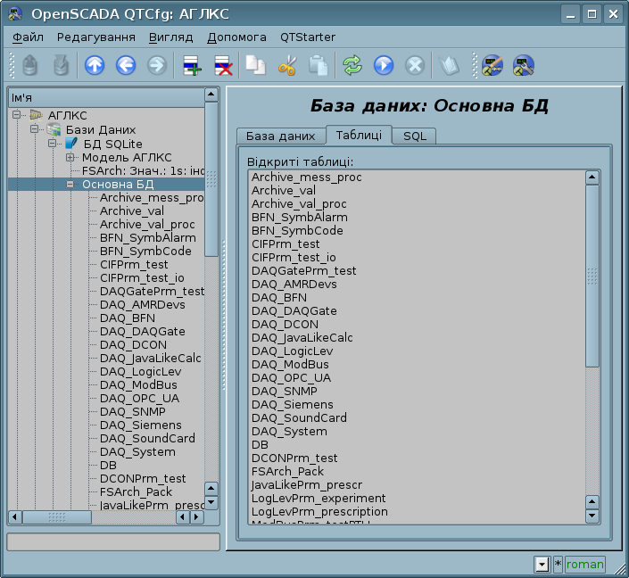The height and width of the screenshot is (578, 629).
Task: Open the status bar dropdown arrow
Action: (x=542, y=564)
